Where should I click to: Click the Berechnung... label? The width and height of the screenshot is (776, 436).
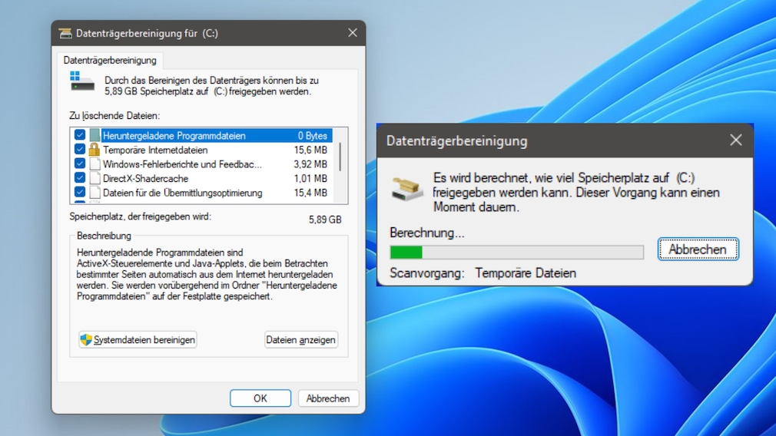pos(427,233)
